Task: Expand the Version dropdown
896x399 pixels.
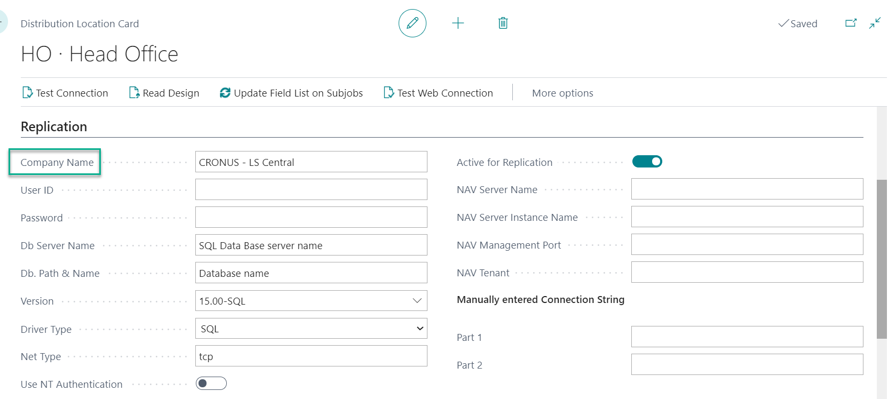Action: click(417, 301)
